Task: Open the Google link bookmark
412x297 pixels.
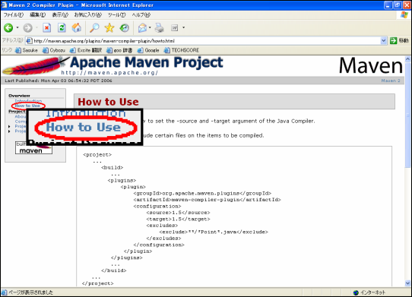Action: (148, 50)
